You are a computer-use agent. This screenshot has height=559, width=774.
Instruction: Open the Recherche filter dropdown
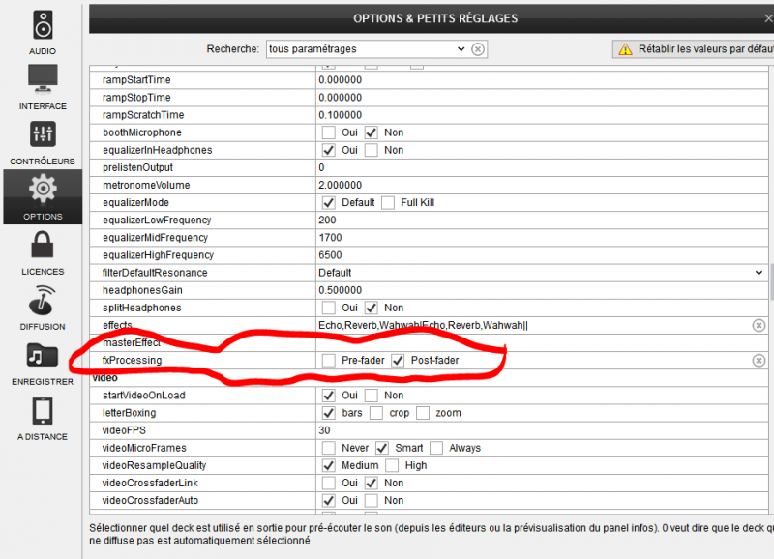(x=461, y=49)
